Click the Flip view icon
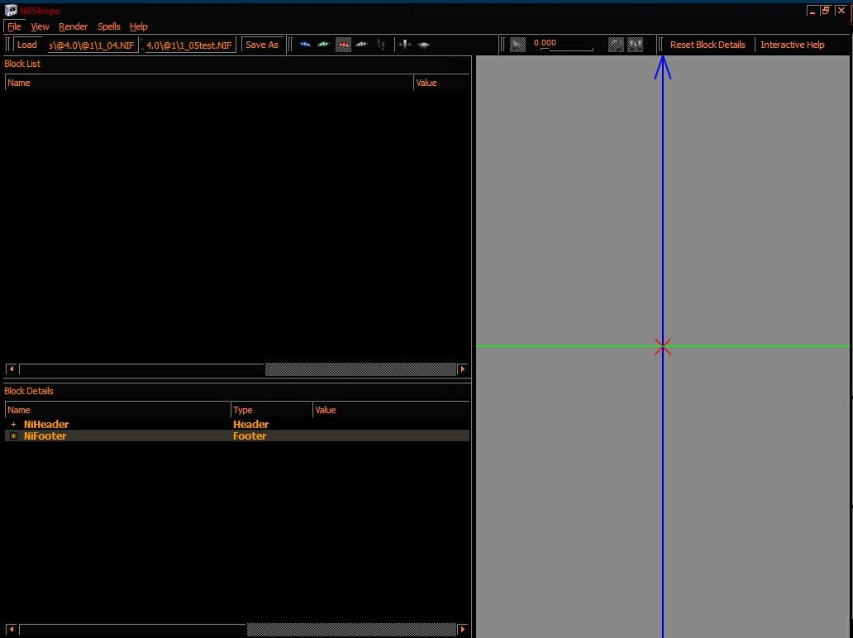Viewport: 853px width, 638px height. 405,45
